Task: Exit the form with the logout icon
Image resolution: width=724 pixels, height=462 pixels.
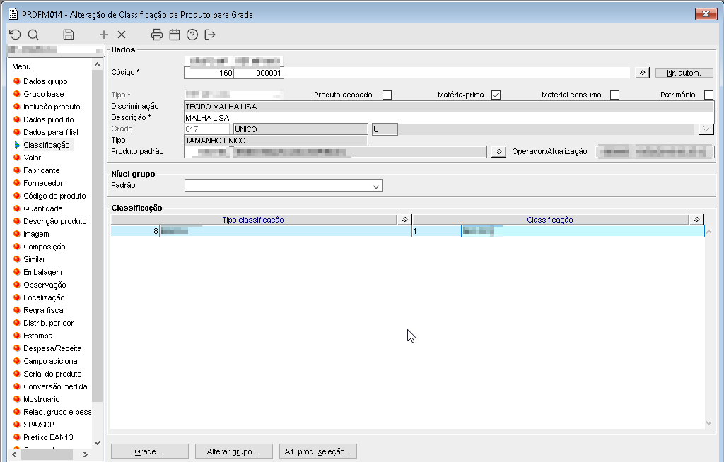Action: [x=210, y=35]
